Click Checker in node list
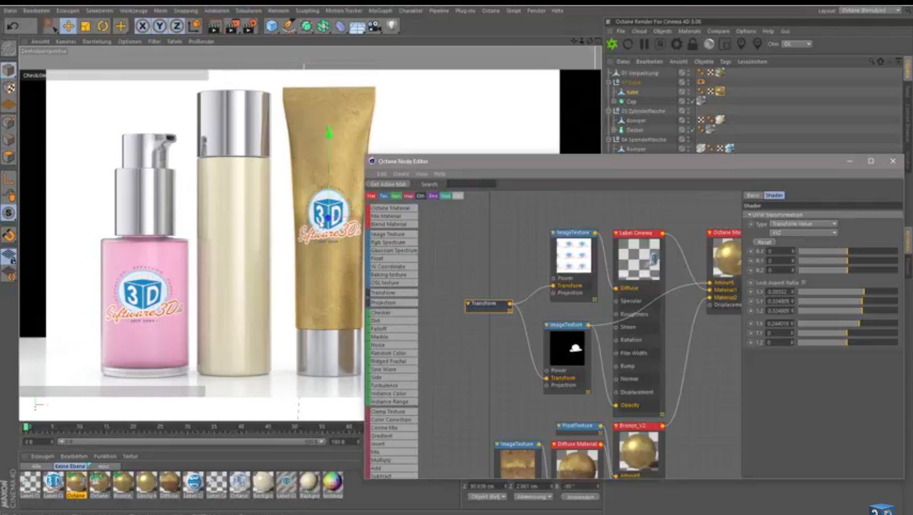Image resolution: width=913 pixels, height=515 pixels. point(393,313)
